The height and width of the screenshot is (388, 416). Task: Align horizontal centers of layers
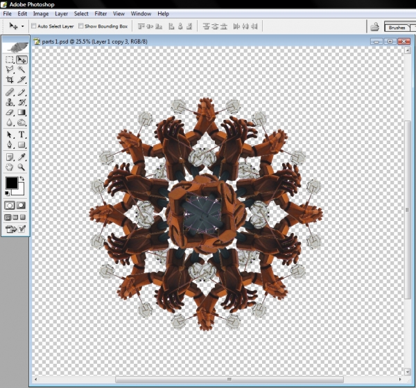coord(180,26)
